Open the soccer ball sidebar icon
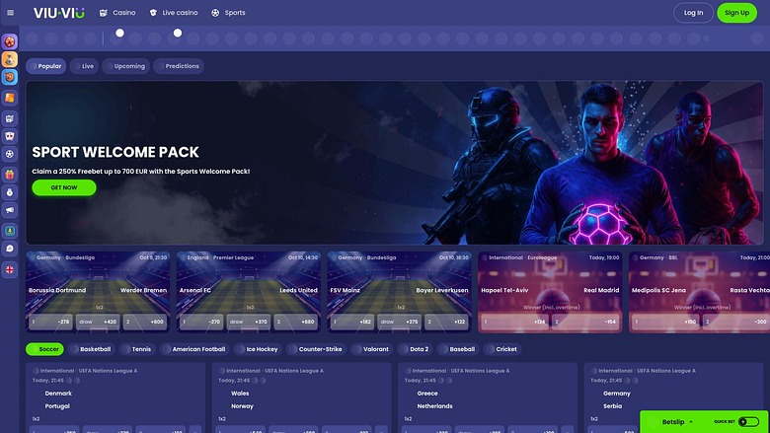The width and height of the screenshot is (770, 433). (9, 154)
